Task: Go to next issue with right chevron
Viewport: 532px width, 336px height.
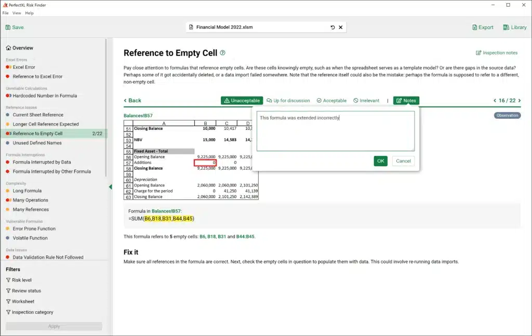Action: pos(520,101)
